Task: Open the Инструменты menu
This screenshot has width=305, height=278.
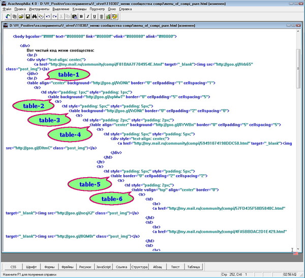Action: [39, 9]
